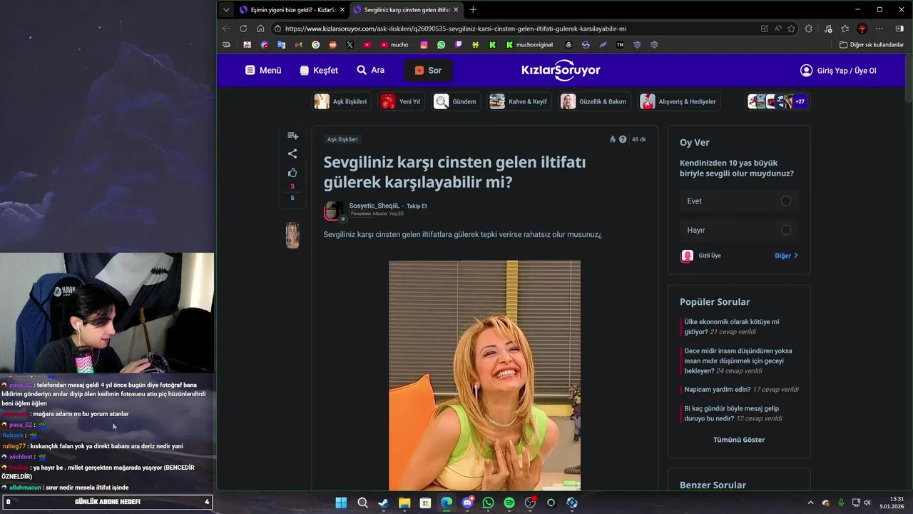The image size is (913, 514).
Task: Open 'Ülke ekonomik olarak kötüye mi gidiyor?' question
Action: [x=732, y=327]
